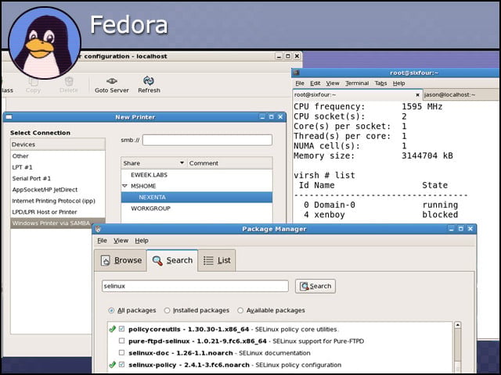The image size is (501, 375).
Task: Select the Serial Port #1 device
Action: [57, 178]
